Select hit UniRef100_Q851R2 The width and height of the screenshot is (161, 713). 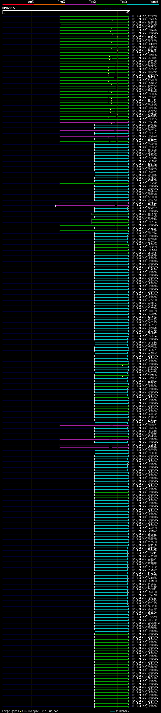point(144,153)
